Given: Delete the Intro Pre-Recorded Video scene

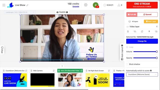Looking at the screenshot, I should click(59, 70).
